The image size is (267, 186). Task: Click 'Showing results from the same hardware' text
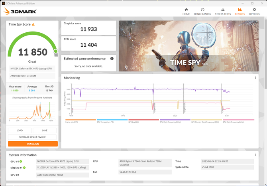pos(32,98)
